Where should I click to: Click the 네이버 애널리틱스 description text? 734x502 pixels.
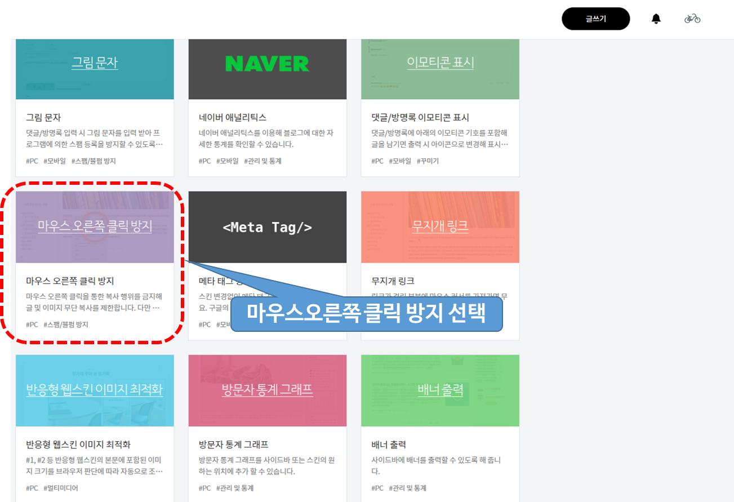[267, 139]
